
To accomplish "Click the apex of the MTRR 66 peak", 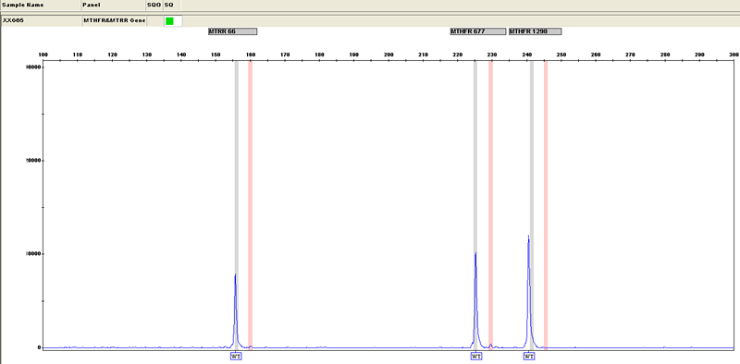I will (235, 274).
